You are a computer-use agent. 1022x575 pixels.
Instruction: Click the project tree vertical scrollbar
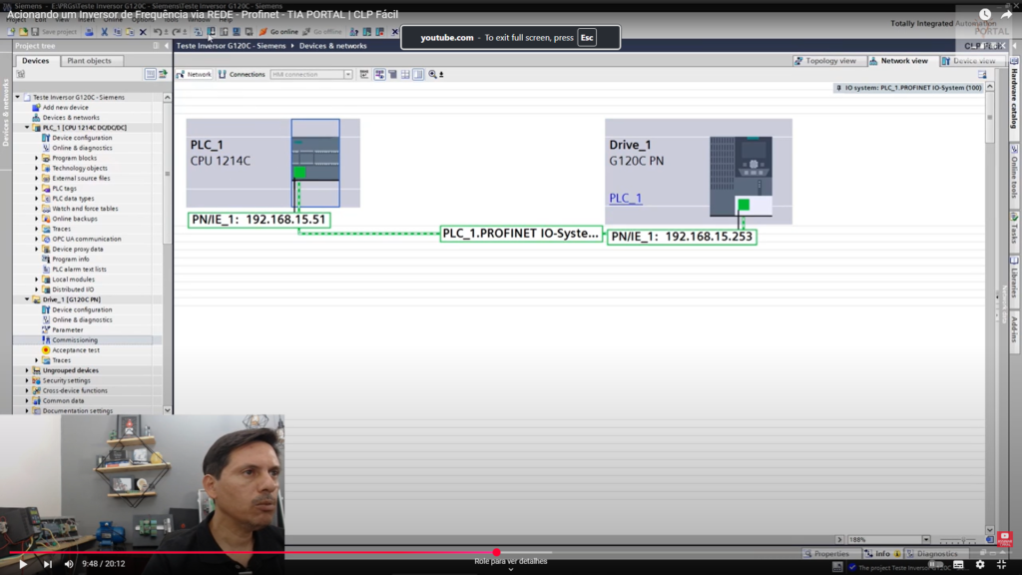pyautogui.click(x=168, y=254)
